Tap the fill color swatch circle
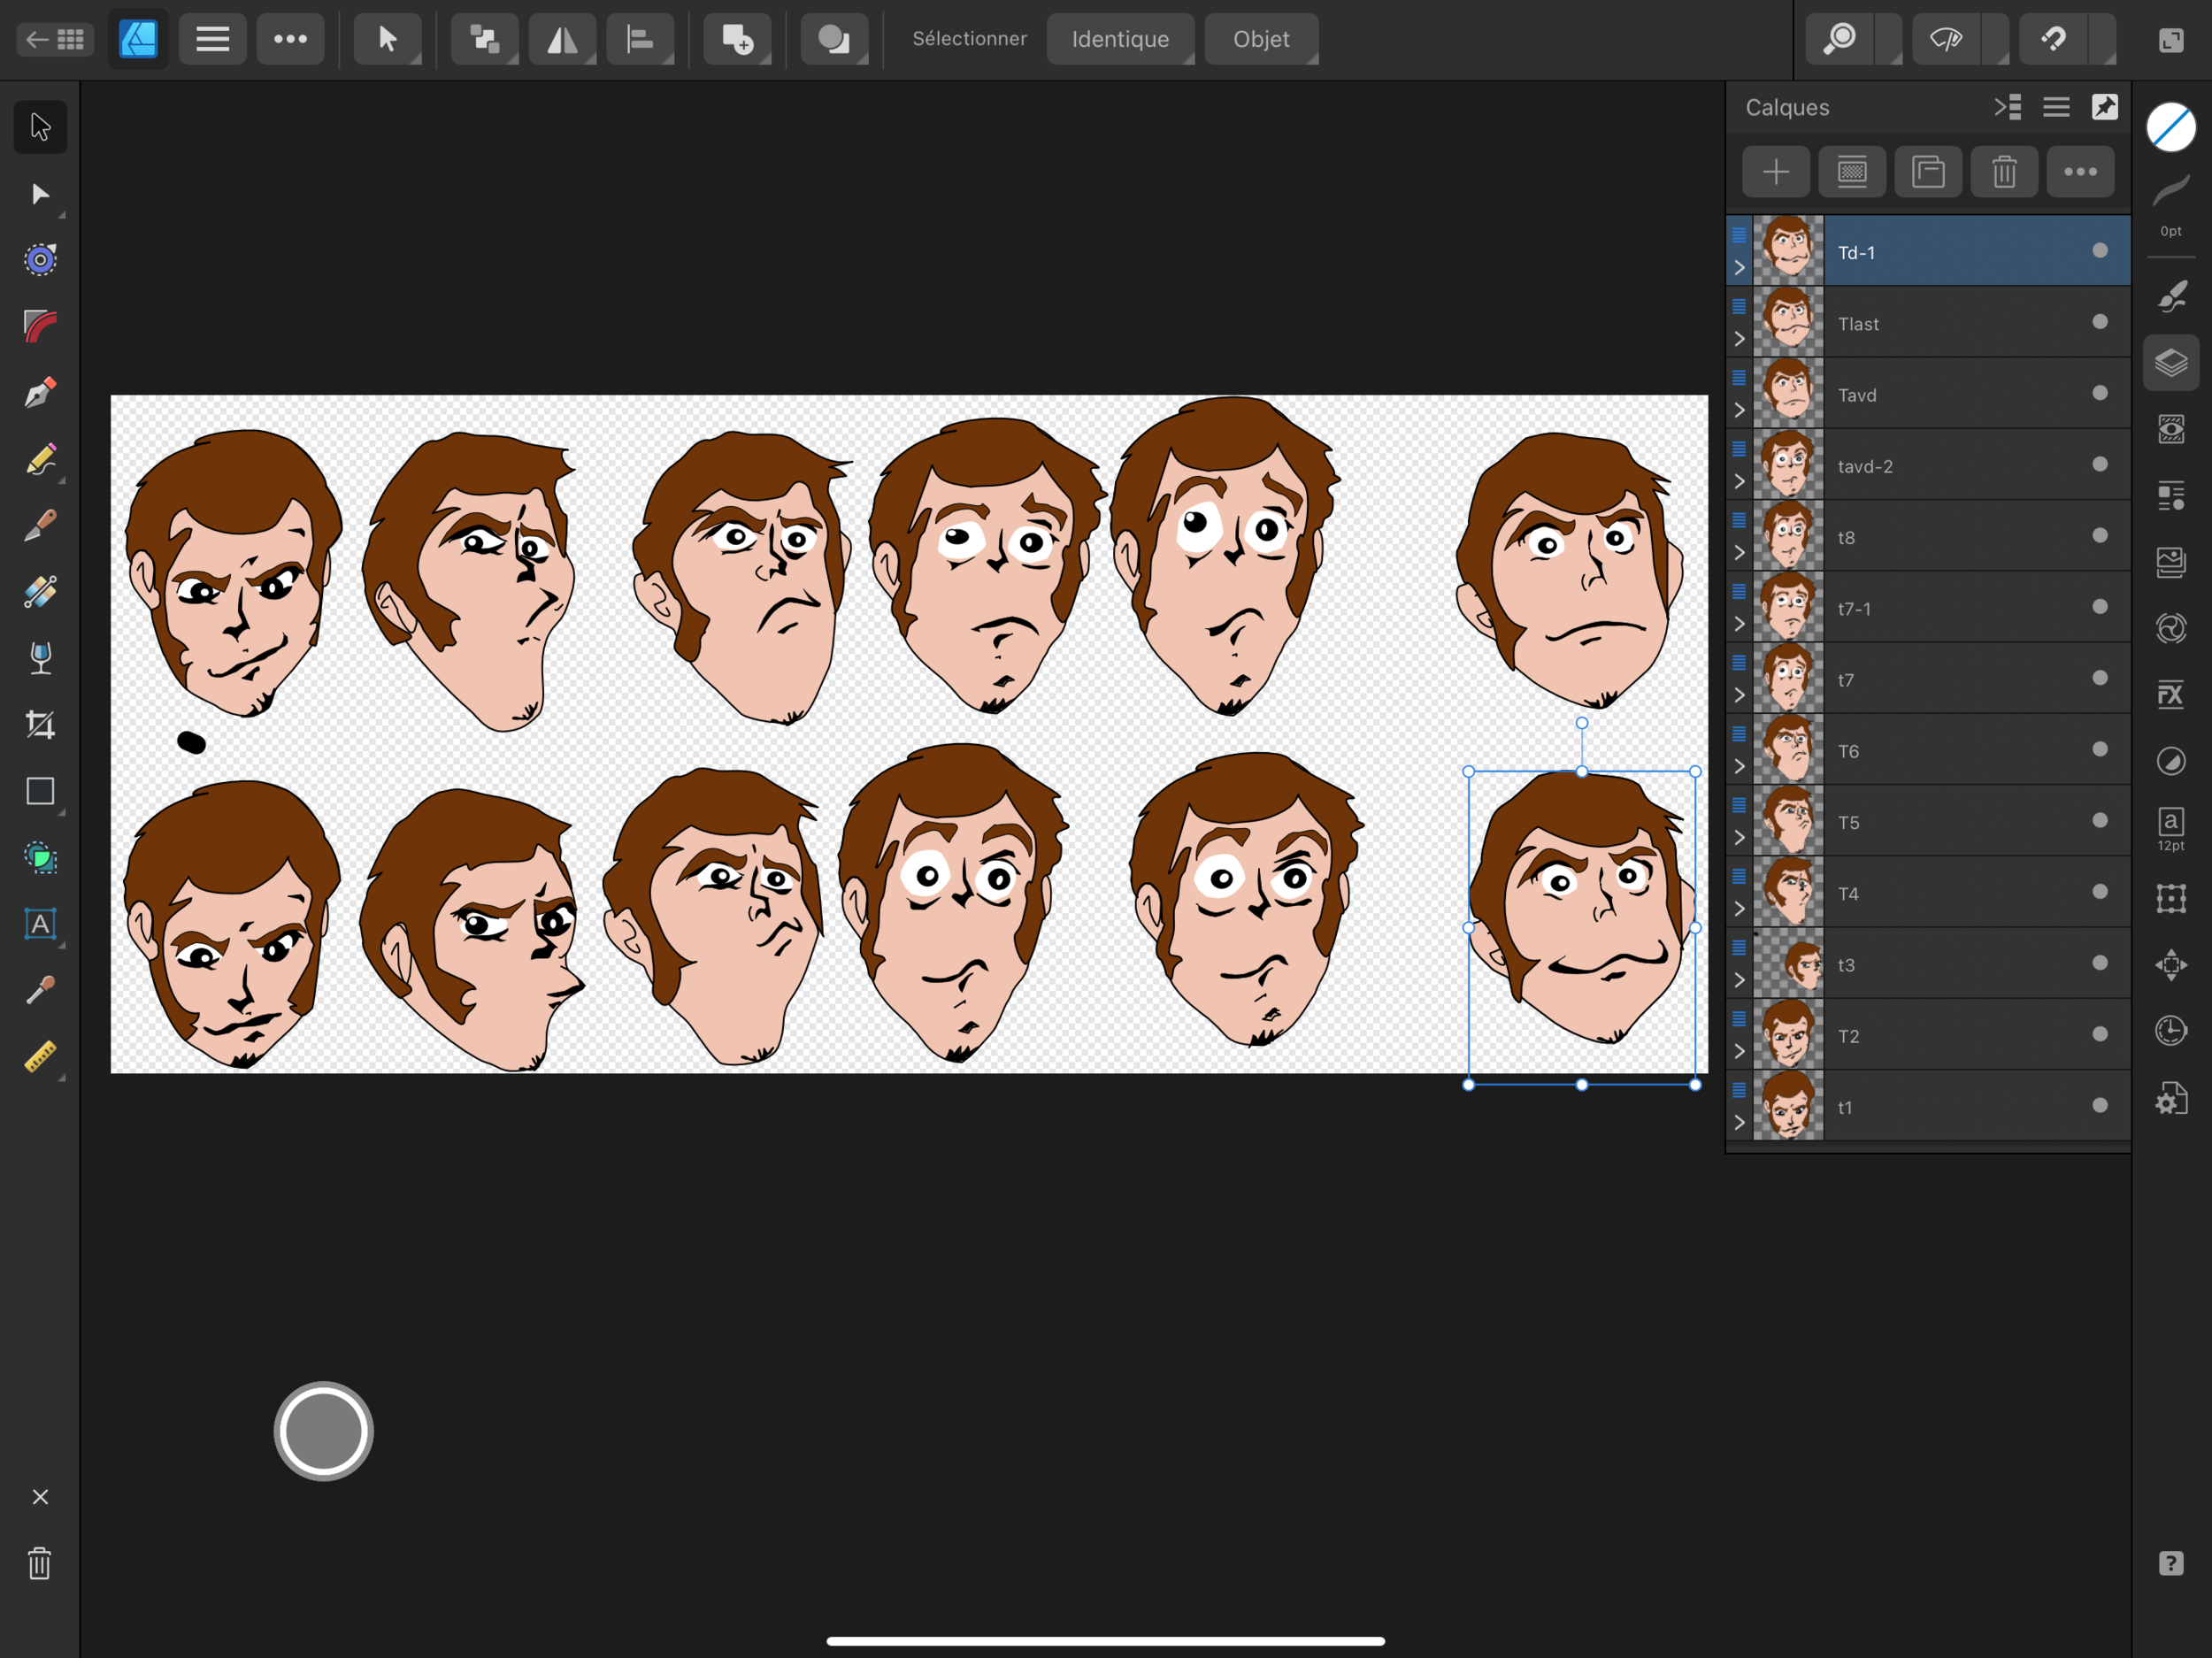Screen dimensions: 2212x1658 (x=2170, y=128)
